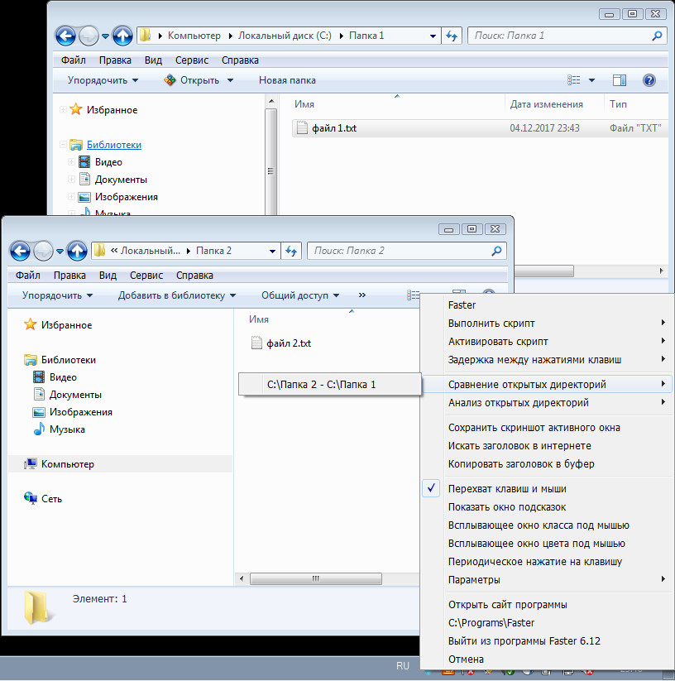This screenshot has width=675, height=681.
Task: Enable Показать окно подсказок option
Action: pos(507,507)
